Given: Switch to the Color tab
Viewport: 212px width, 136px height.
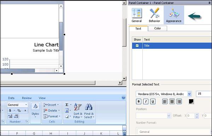Looking at the screenshot, I should pyautogui.click(x=158, y=28).
